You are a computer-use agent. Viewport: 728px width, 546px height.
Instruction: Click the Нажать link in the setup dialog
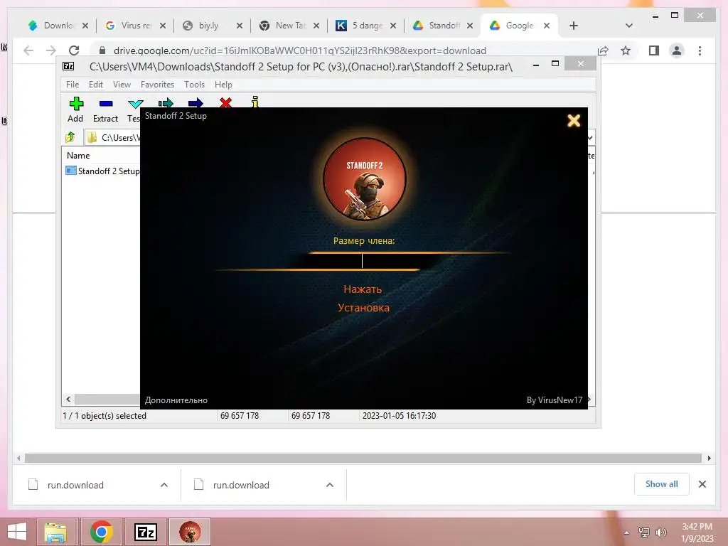[363, 289]
